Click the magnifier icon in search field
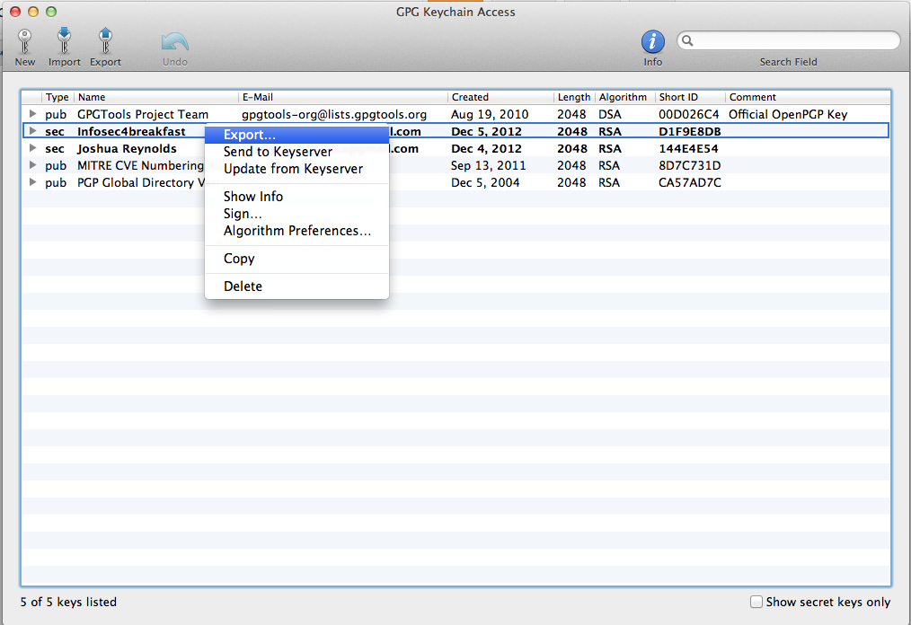The width and height of the screenshot is (911, 625). coord(687,40)
